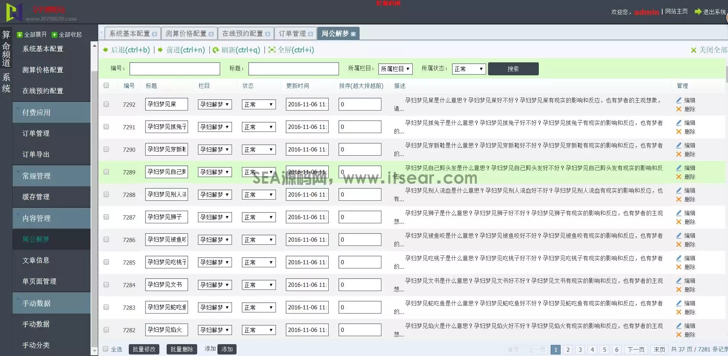Open the 栏目 dropdown in row 7286

tap(215, 240)
